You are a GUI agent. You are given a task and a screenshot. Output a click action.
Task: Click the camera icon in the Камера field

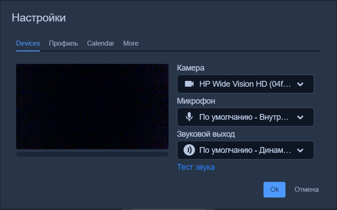tap(189, 84)
